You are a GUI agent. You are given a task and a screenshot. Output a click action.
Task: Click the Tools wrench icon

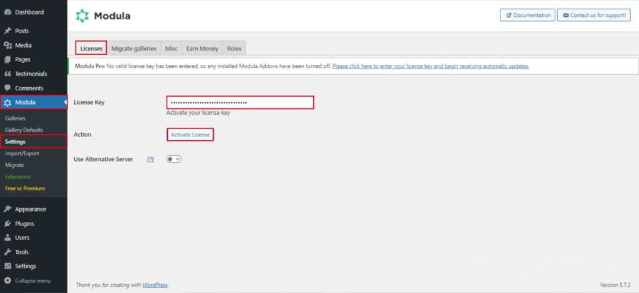click(7, 252)
